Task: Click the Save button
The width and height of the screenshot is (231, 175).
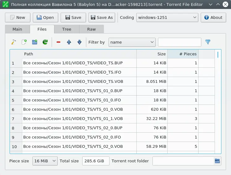Action: point(73,18)
